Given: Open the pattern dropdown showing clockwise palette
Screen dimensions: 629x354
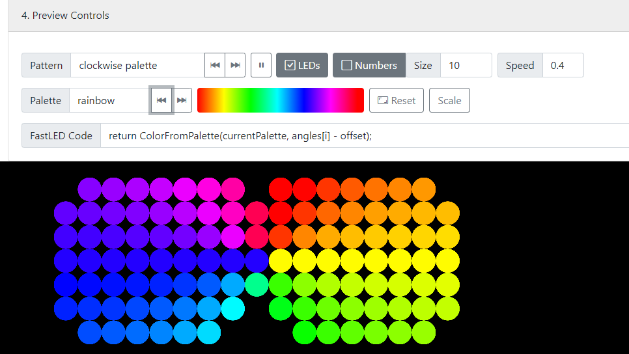Looking at the screenshot, I should pos(137,65).
